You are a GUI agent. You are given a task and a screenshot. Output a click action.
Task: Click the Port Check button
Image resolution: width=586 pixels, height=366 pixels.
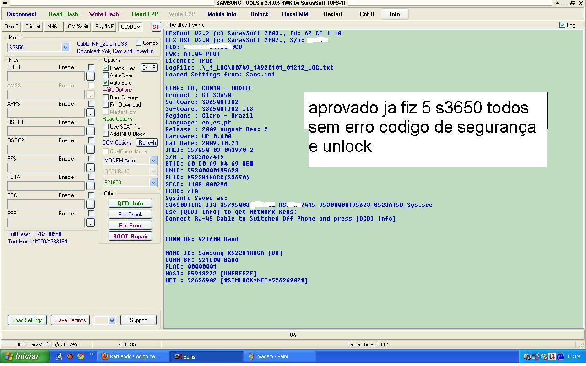[x=130, y=215]
